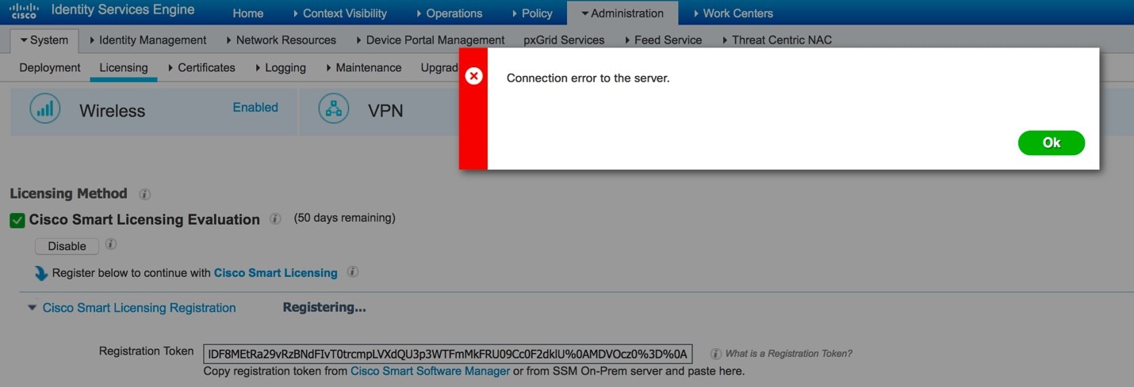Click the Disable button
The image size is (1134, 387).
point(67,246)
